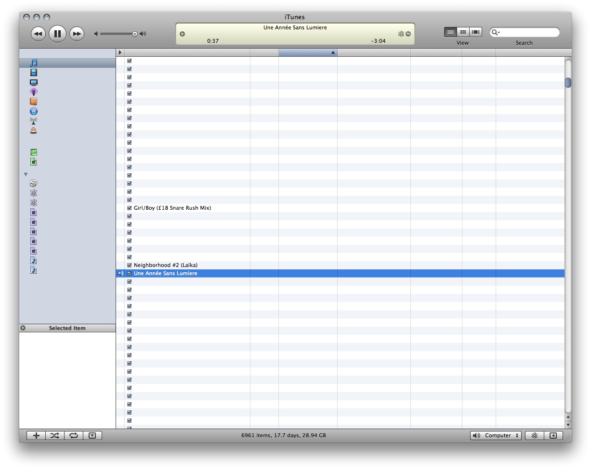
Task: Open the Movies library in sidebar
Action: click(x=34, y=73)
